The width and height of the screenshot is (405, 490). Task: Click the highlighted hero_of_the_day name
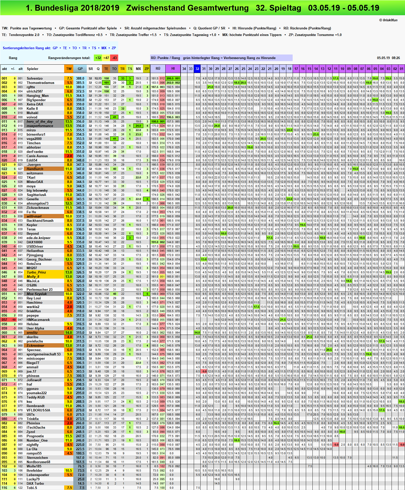(44, 121)
